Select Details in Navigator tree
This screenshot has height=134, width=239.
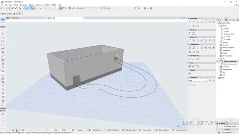click(x=224, y=53)
